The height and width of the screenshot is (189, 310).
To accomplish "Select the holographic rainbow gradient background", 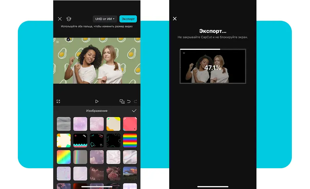I will (64, 157).
